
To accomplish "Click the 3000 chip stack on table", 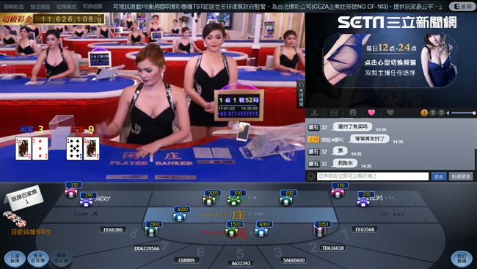I will click(x=210, y=198).
